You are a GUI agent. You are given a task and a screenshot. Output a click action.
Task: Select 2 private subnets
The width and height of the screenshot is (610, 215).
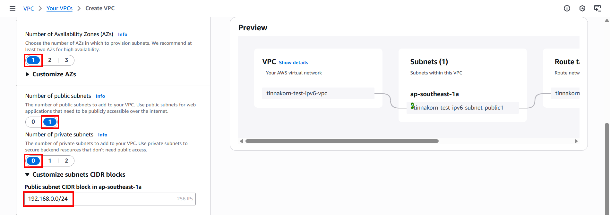coord(66,161)
